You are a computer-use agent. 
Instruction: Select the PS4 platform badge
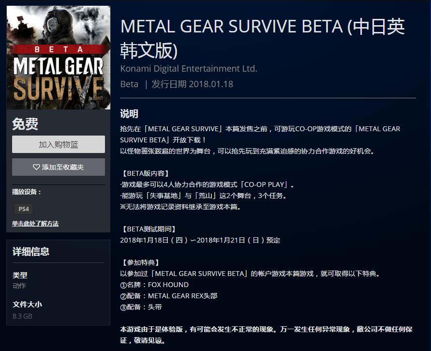(x=23, y=209)
